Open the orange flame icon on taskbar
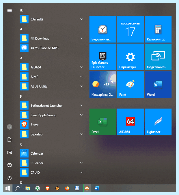The height and width of the screenshot is (195, 179). coord(67,188)
